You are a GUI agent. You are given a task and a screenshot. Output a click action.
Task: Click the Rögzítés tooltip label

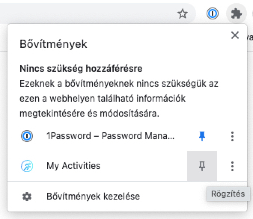click(228, 194)
